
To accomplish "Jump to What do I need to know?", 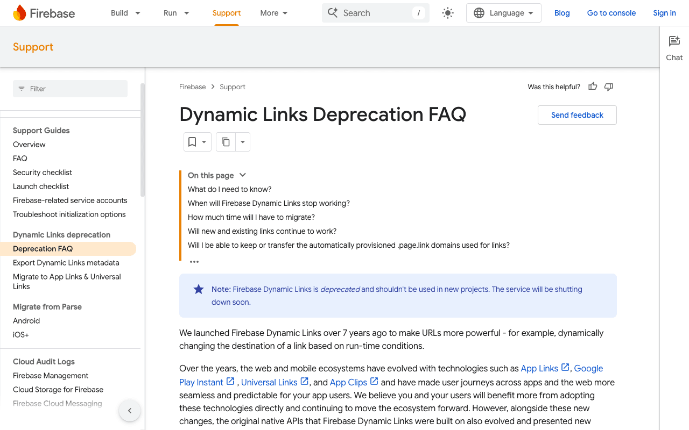I will [x=230, y=189].
